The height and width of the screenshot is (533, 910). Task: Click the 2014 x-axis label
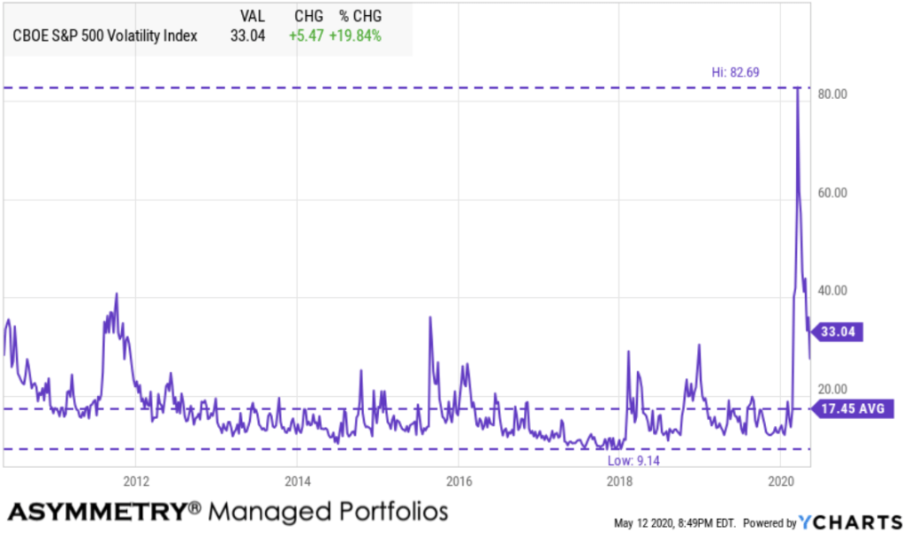[297, 481]
